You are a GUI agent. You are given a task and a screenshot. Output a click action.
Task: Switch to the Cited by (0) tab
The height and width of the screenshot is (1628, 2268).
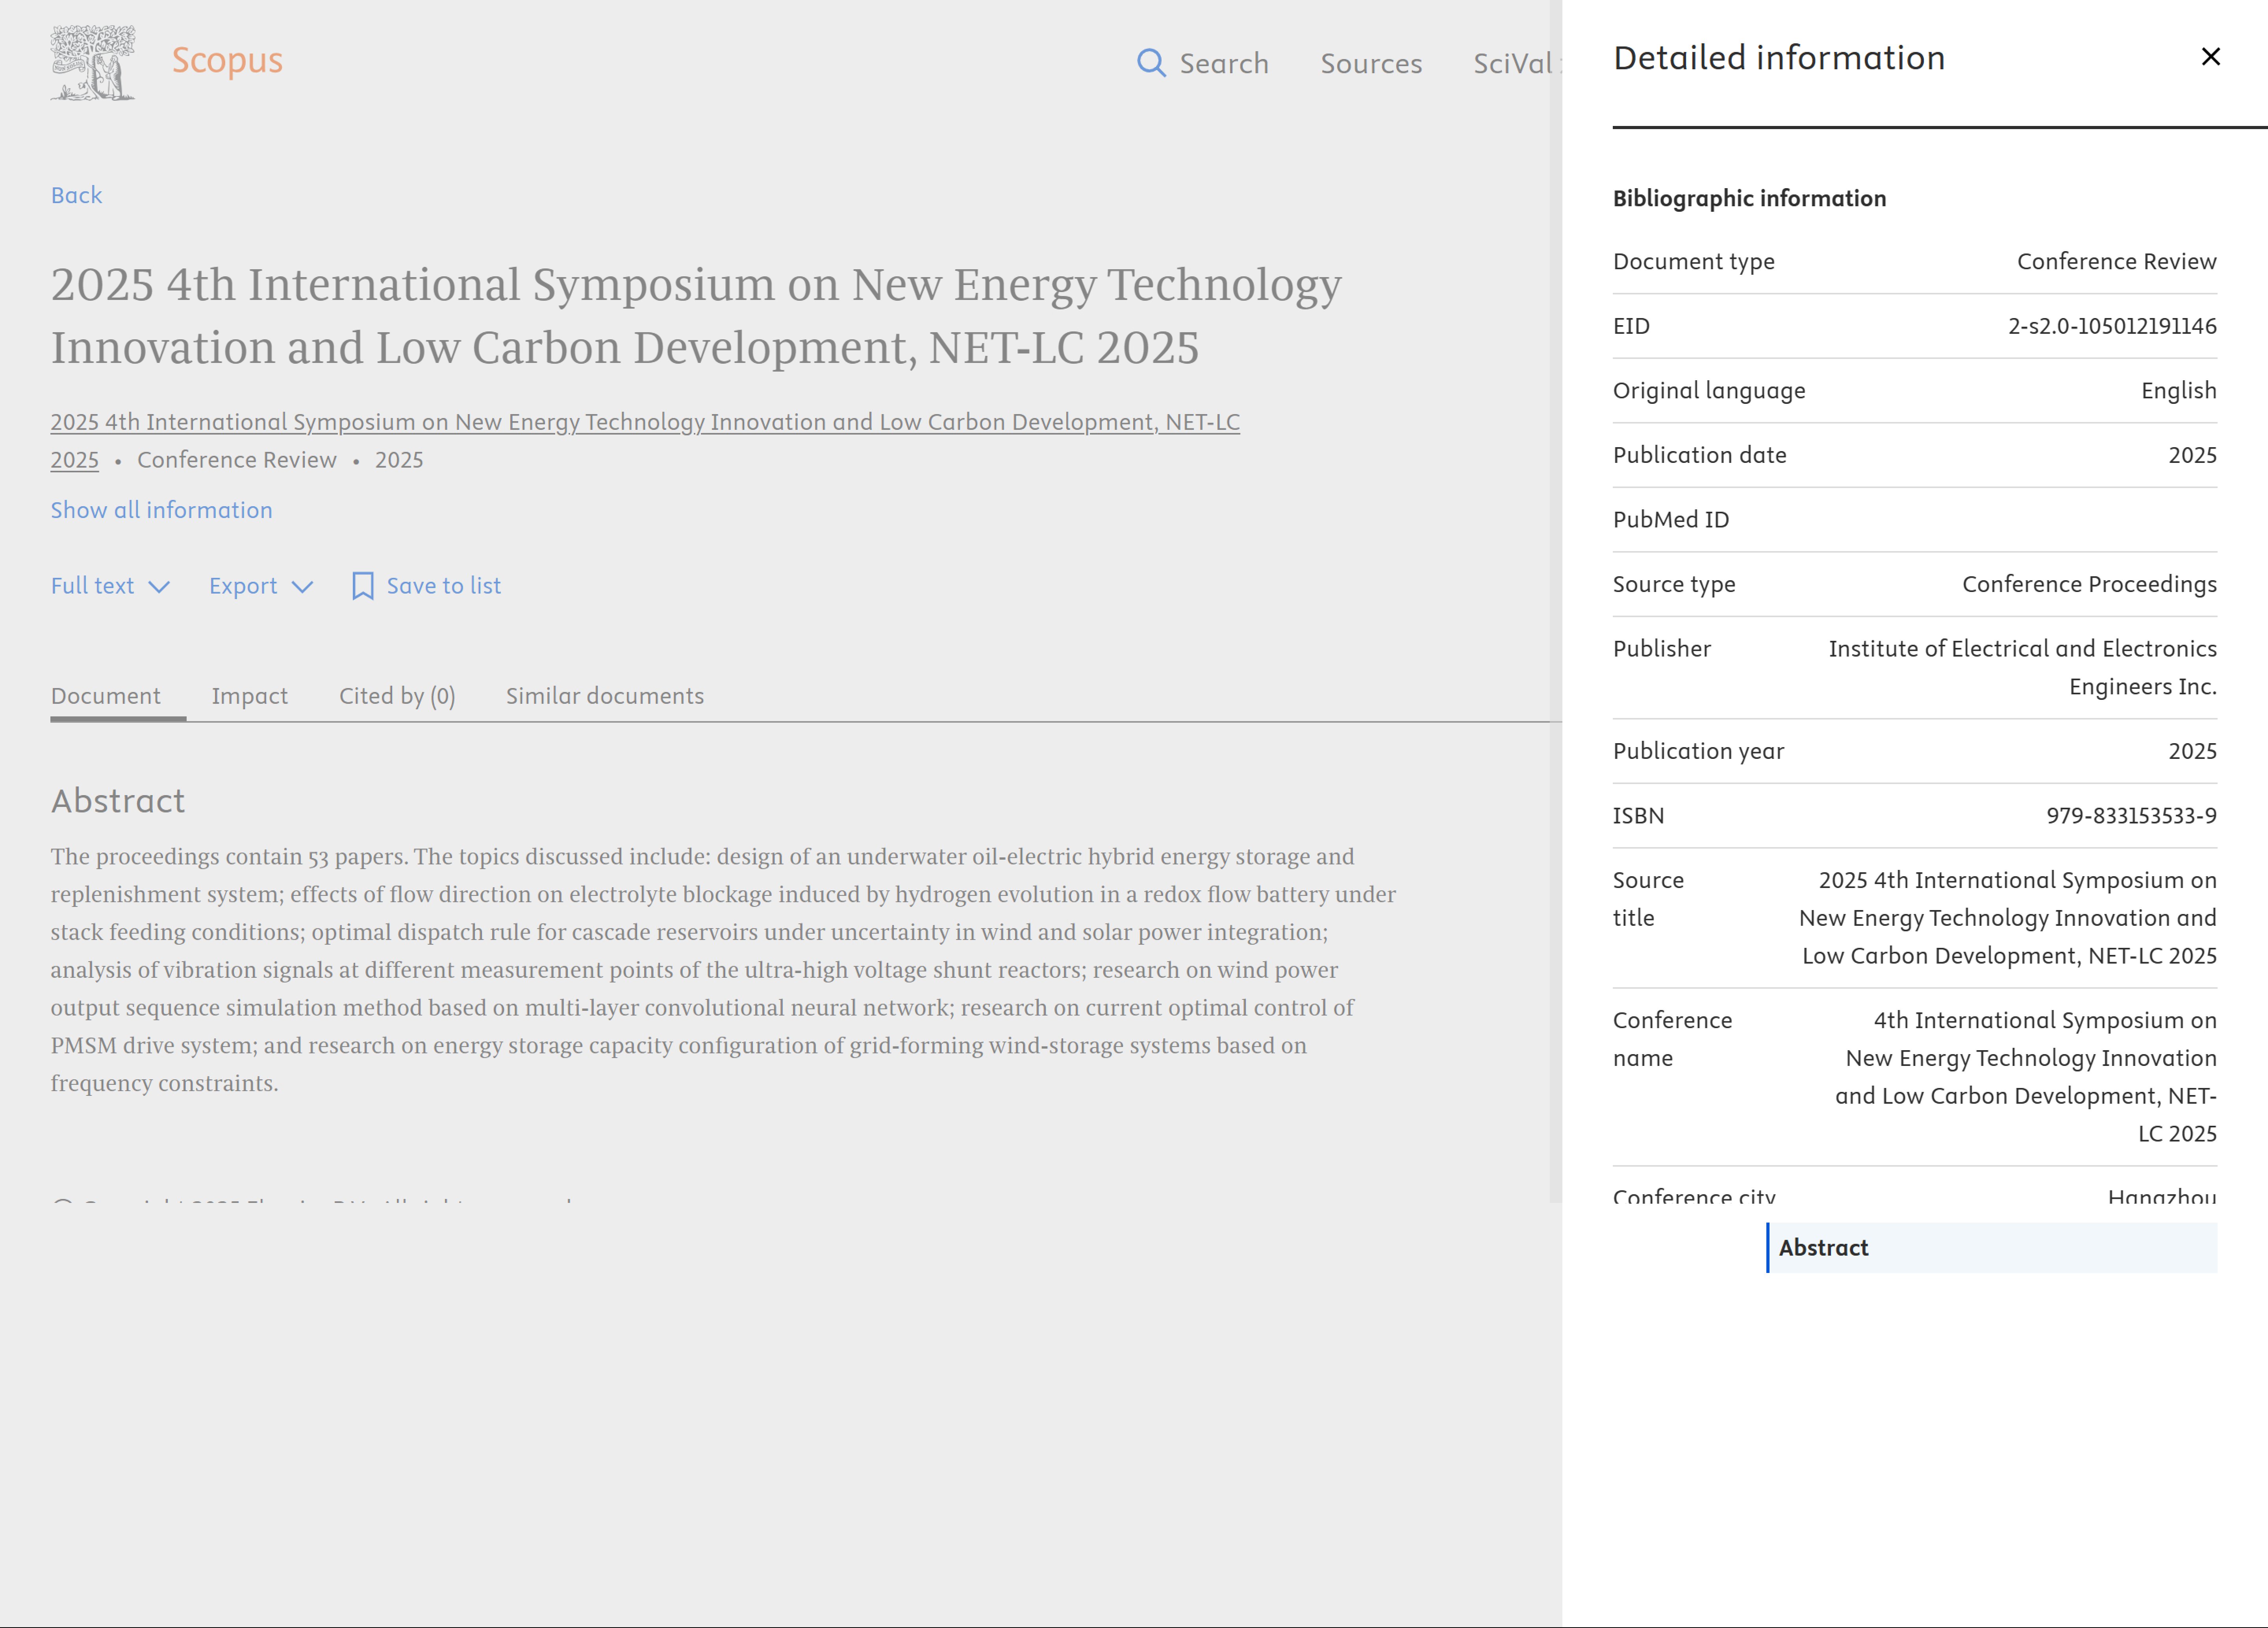click(x=396, y=696)
